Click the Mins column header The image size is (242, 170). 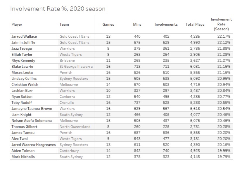(137, 25)
